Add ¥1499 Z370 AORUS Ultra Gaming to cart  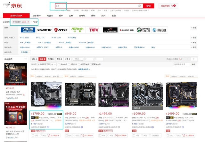click(121, 136)
